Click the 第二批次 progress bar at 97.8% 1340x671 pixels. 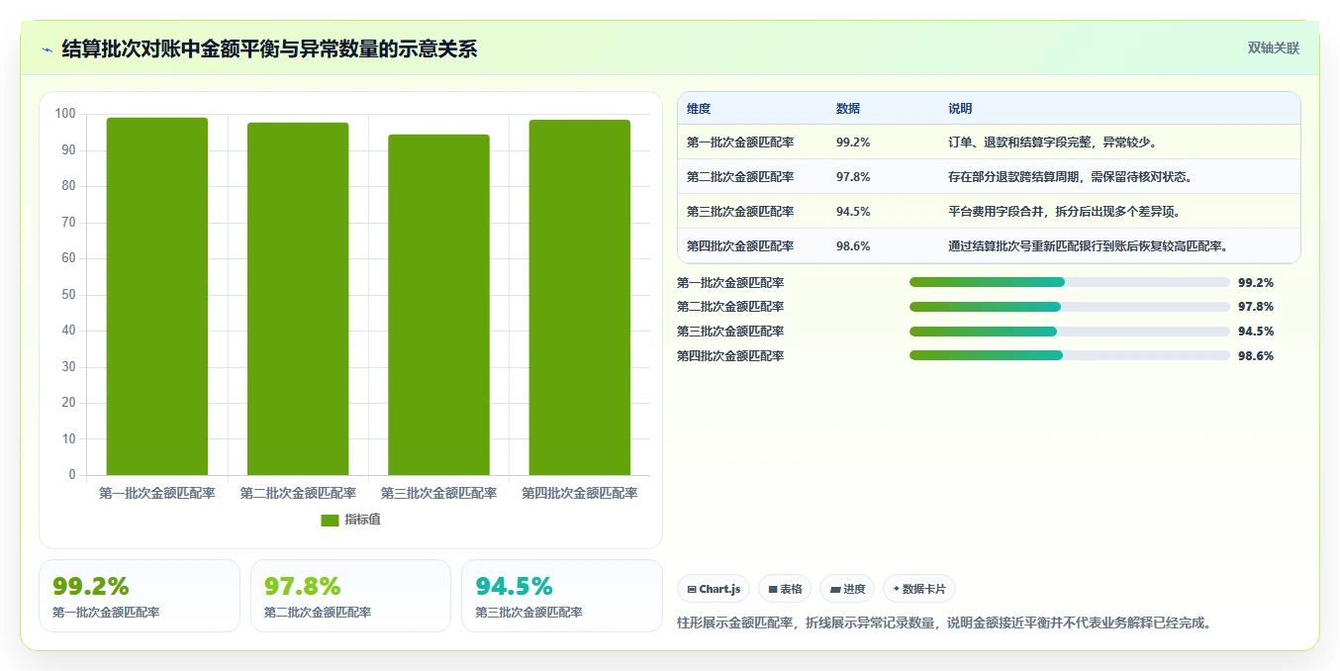pyautogui.click(x=1070, y=307)
